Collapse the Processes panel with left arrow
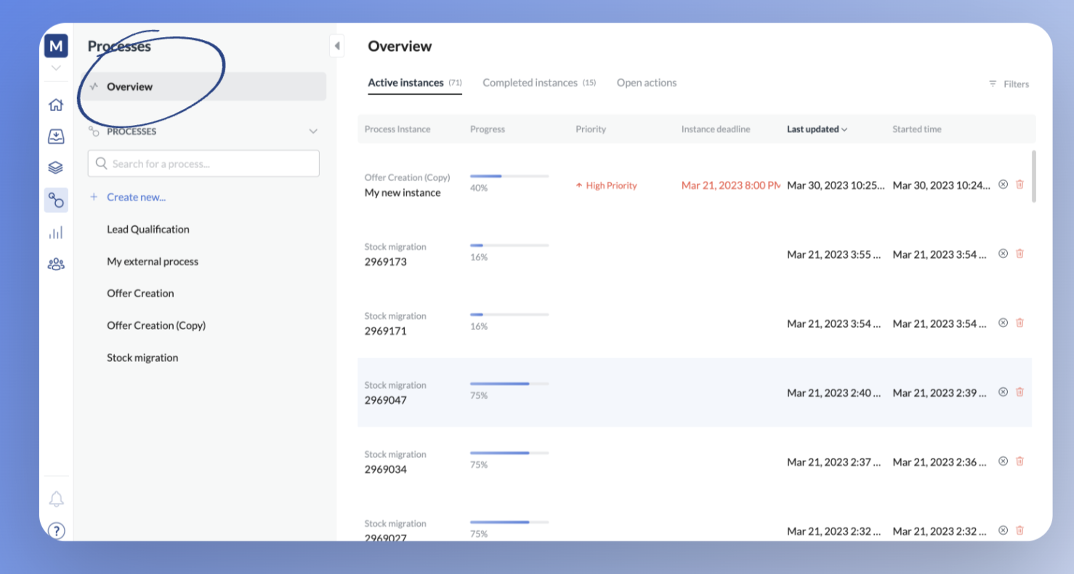This screenshot has width=1074, height=574. [x=336, y=45]
